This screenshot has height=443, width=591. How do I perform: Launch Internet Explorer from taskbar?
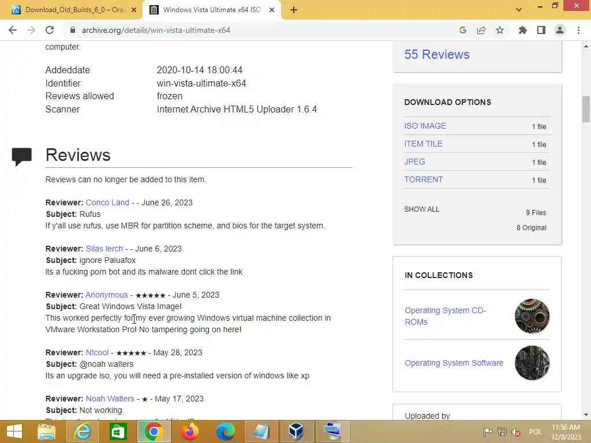(83, 431)
